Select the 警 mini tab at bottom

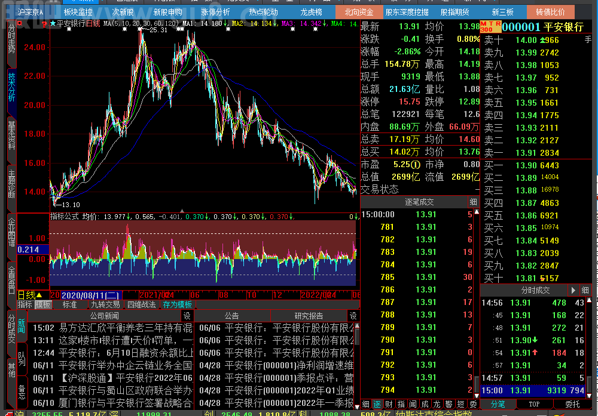pyautogui.click(x=448, y=404)
